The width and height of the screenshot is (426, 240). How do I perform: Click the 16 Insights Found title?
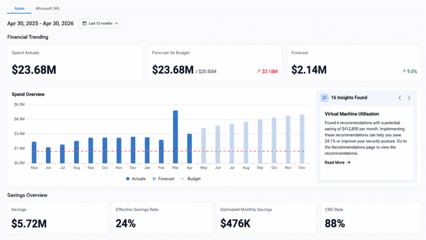point(349,97)
